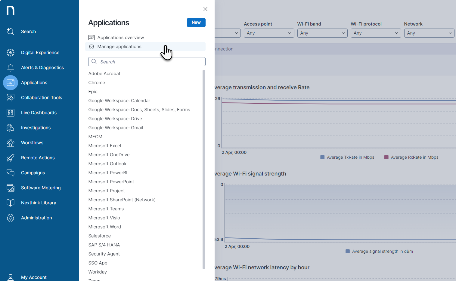Click the magnifier icon in the search box
Screen dimensions: 456x281
coord(94,62)
